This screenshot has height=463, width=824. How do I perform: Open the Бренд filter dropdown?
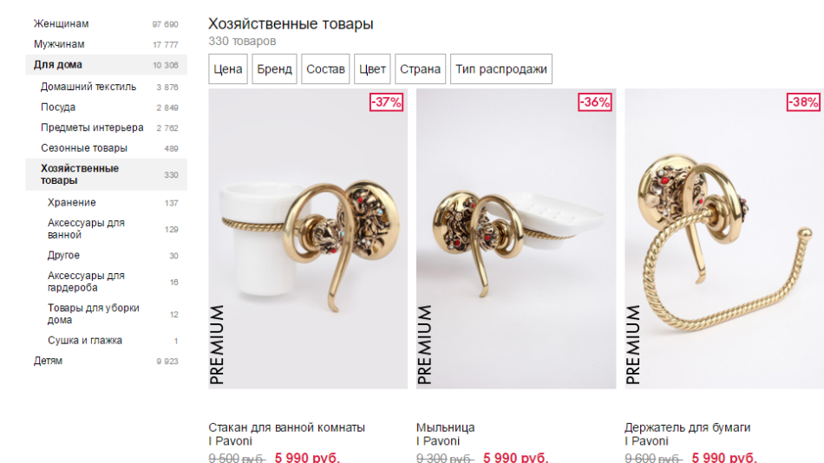(274, 68)
